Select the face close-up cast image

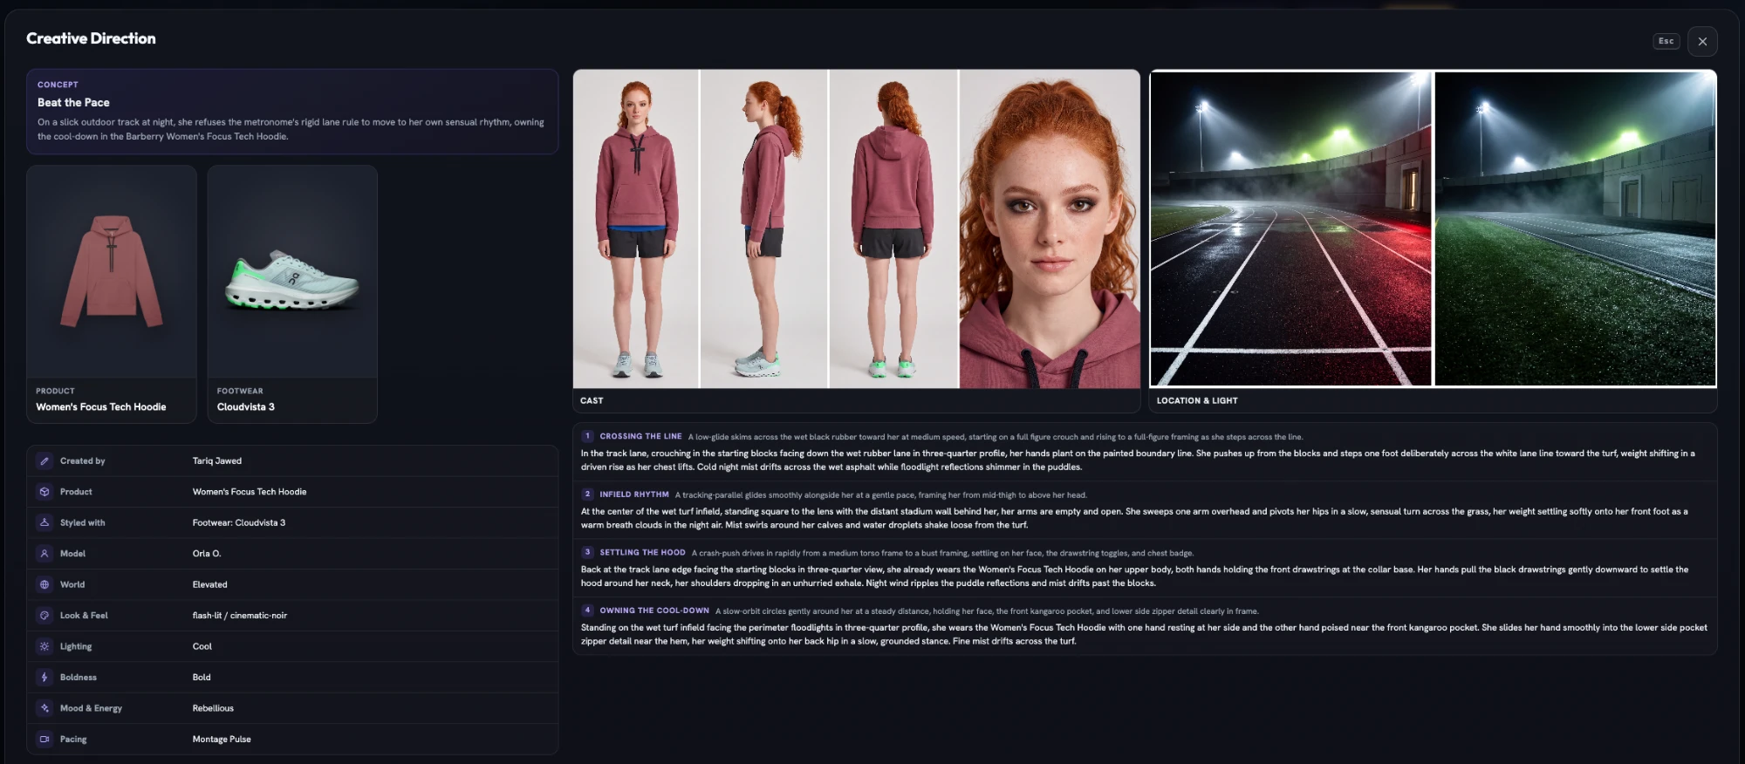click(1050, 229)
